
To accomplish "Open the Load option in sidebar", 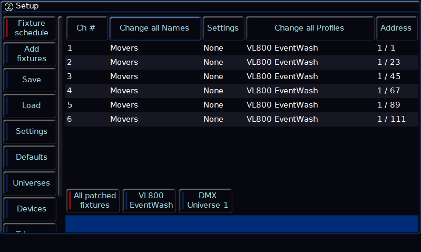I will [30, 105].
